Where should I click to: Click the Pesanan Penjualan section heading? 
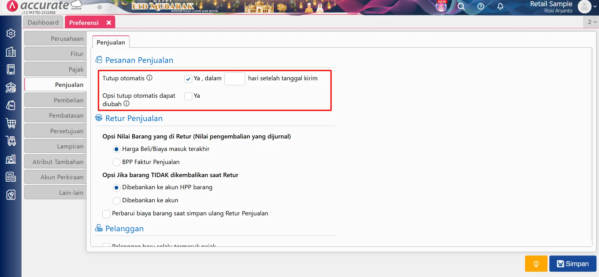point(139,60)
